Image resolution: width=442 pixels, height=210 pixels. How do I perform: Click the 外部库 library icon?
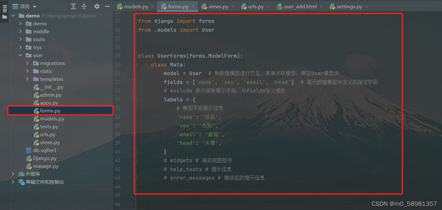pos(21,174)
